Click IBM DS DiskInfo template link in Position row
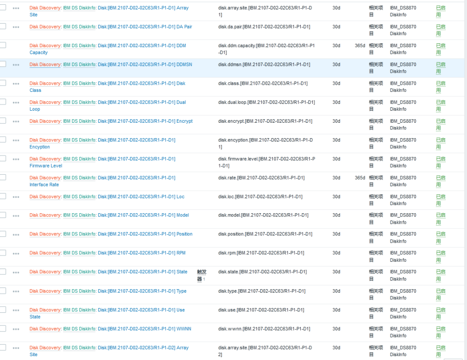This screenshot has width=467, height=360. 79,234
